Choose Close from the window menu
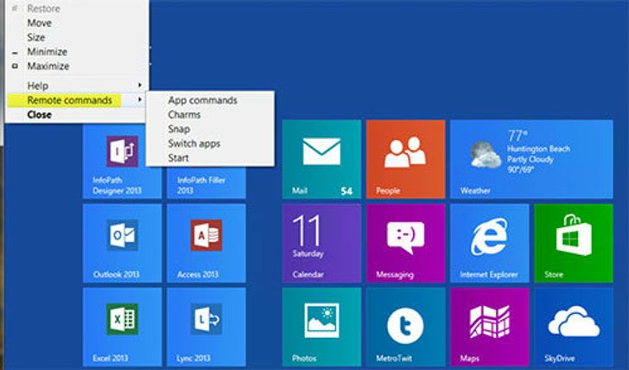The width and height of the screenshot is (629, 370). [x=76, y=115]
